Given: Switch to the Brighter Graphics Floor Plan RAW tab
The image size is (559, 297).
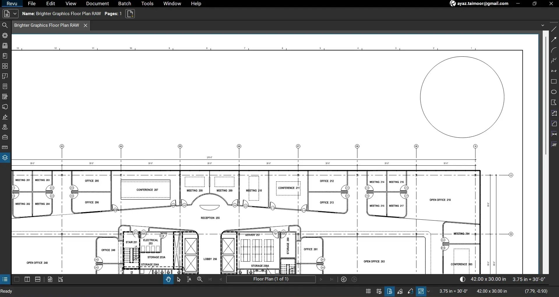Looking at the screenshot, I should (x=46, y=25).
